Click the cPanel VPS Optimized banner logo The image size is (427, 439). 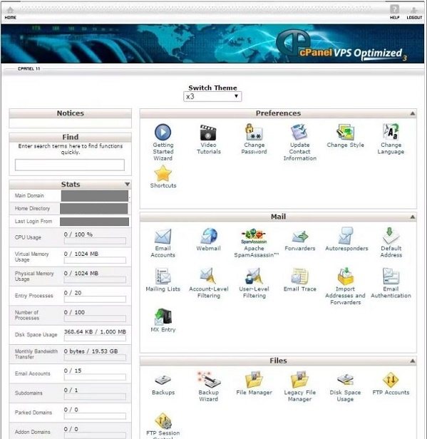tap(340, 46)
